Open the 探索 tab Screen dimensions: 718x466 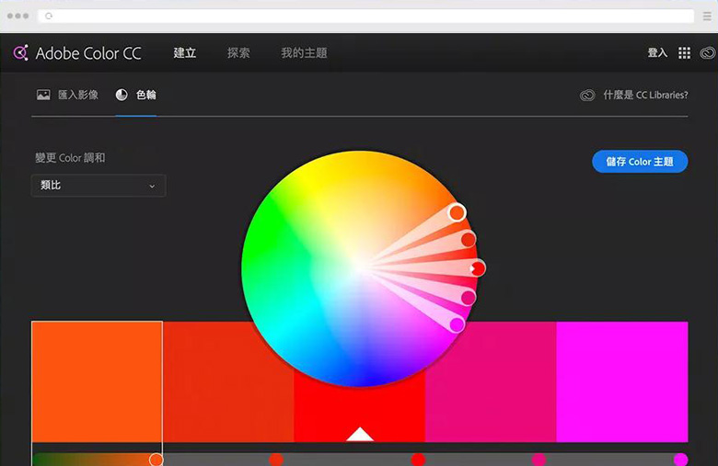tap(238, 53)
